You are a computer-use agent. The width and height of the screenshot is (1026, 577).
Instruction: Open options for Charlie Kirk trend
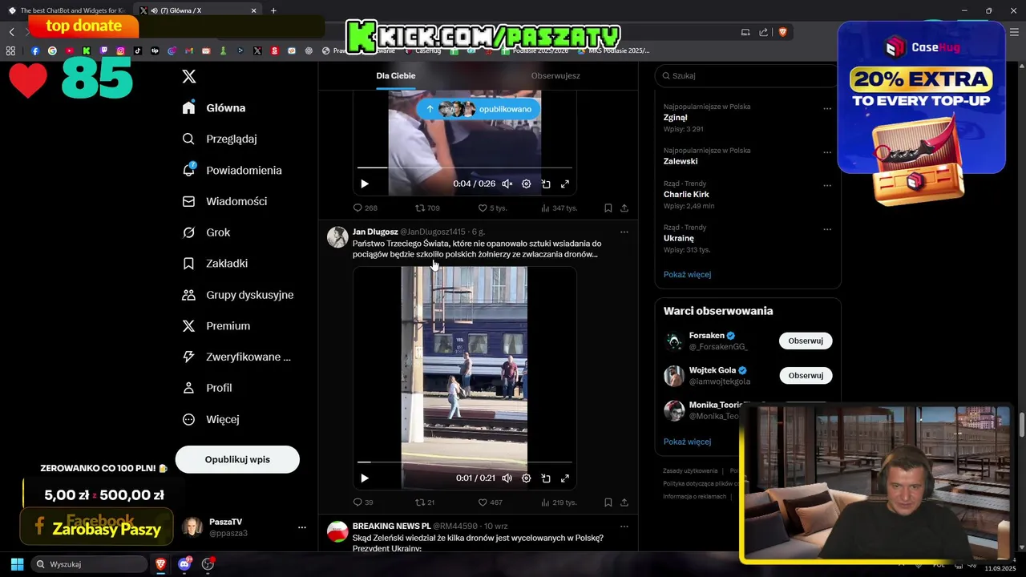pos(827,185)
